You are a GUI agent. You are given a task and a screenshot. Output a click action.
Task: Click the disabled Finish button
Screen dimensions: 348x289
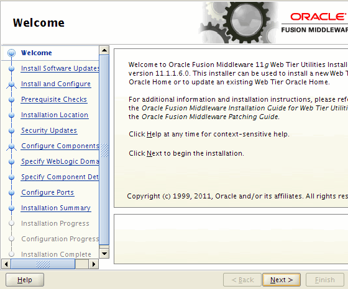(x=324, y=280)
